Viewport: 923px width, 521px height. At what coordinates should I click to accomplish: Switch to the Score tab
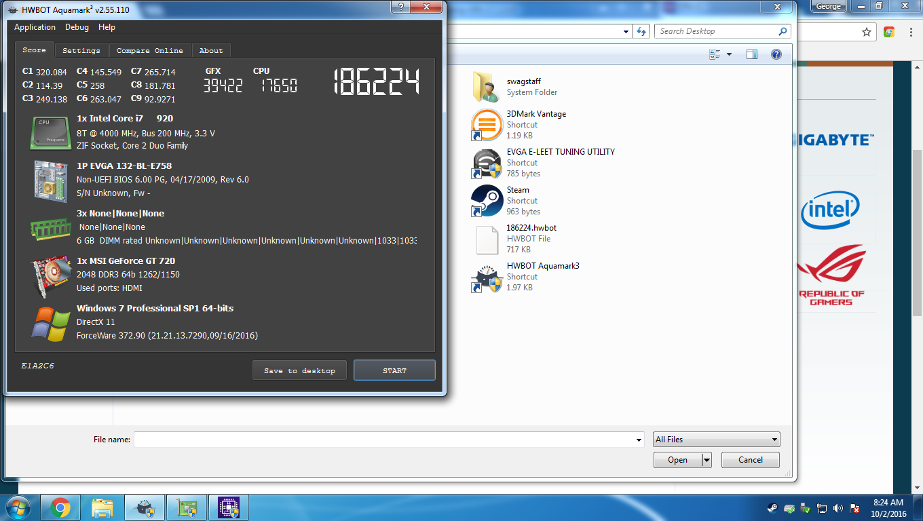coord(34,50)
